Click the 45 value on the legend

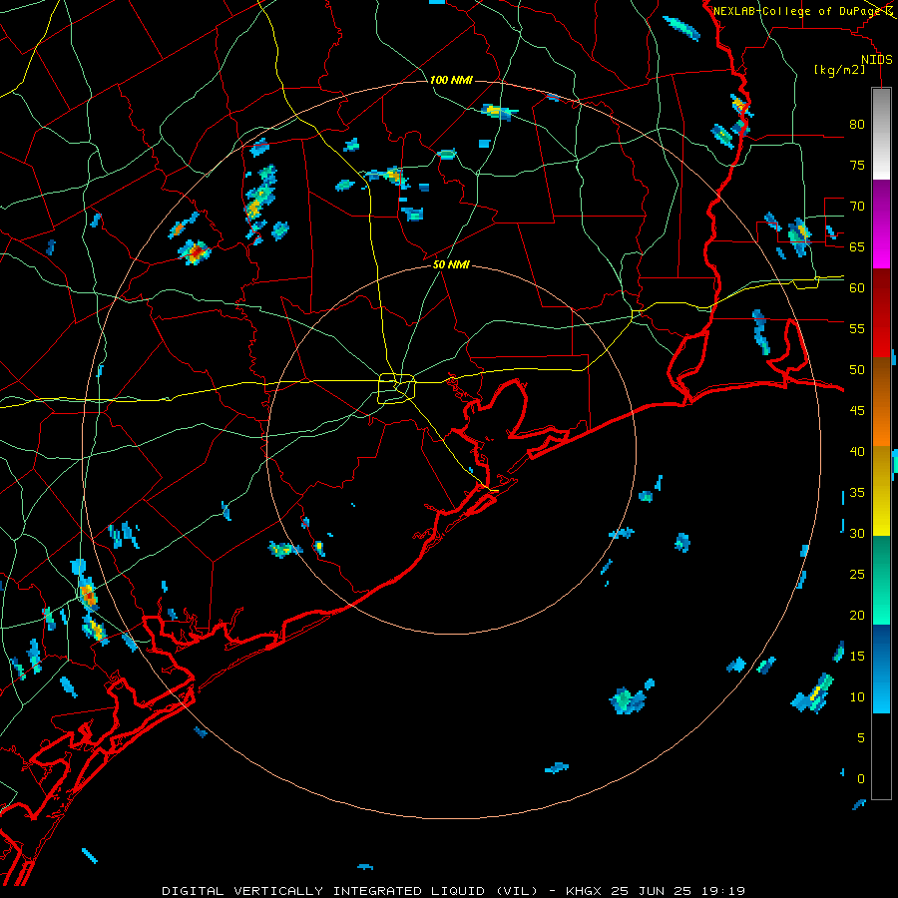pyautogui.click(x=857, y=411)
